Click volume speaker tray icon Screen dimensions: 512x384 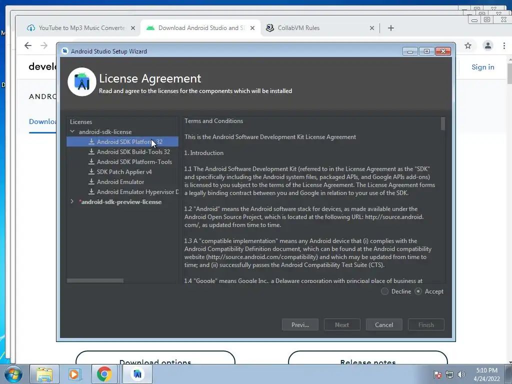click(x=461, y=374)
